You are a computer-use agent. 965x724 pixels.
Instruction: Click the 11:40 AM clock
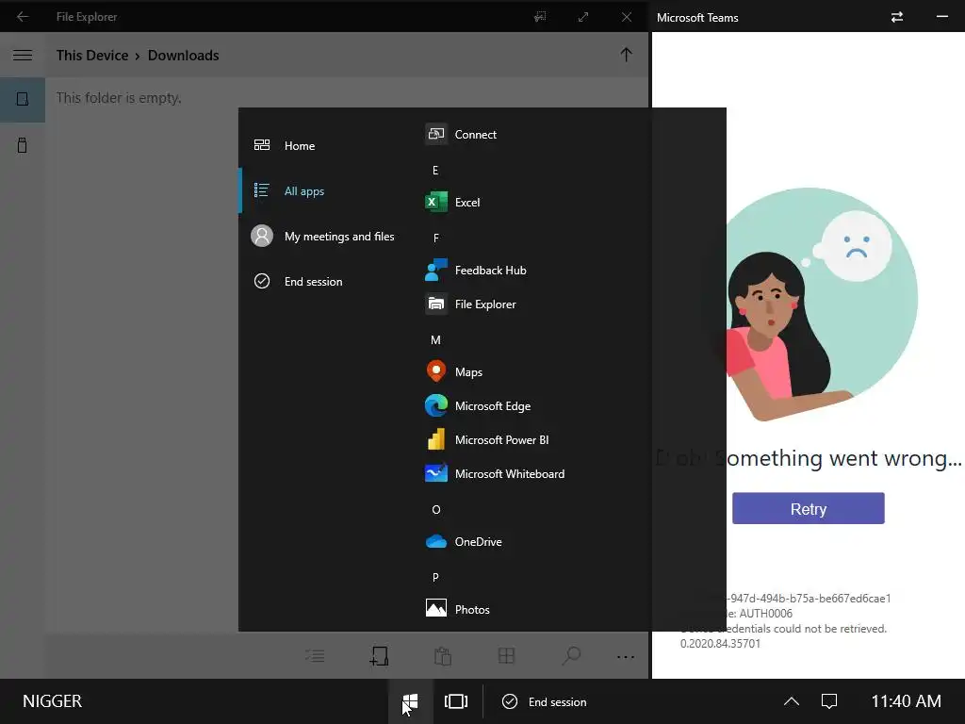pos(906,701)
